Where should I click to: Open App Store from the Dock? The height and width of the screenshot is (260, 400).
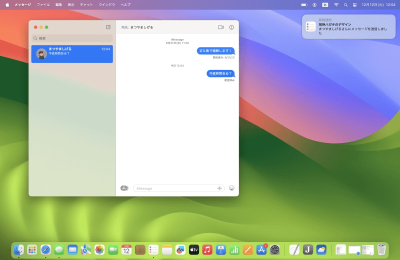261,249
